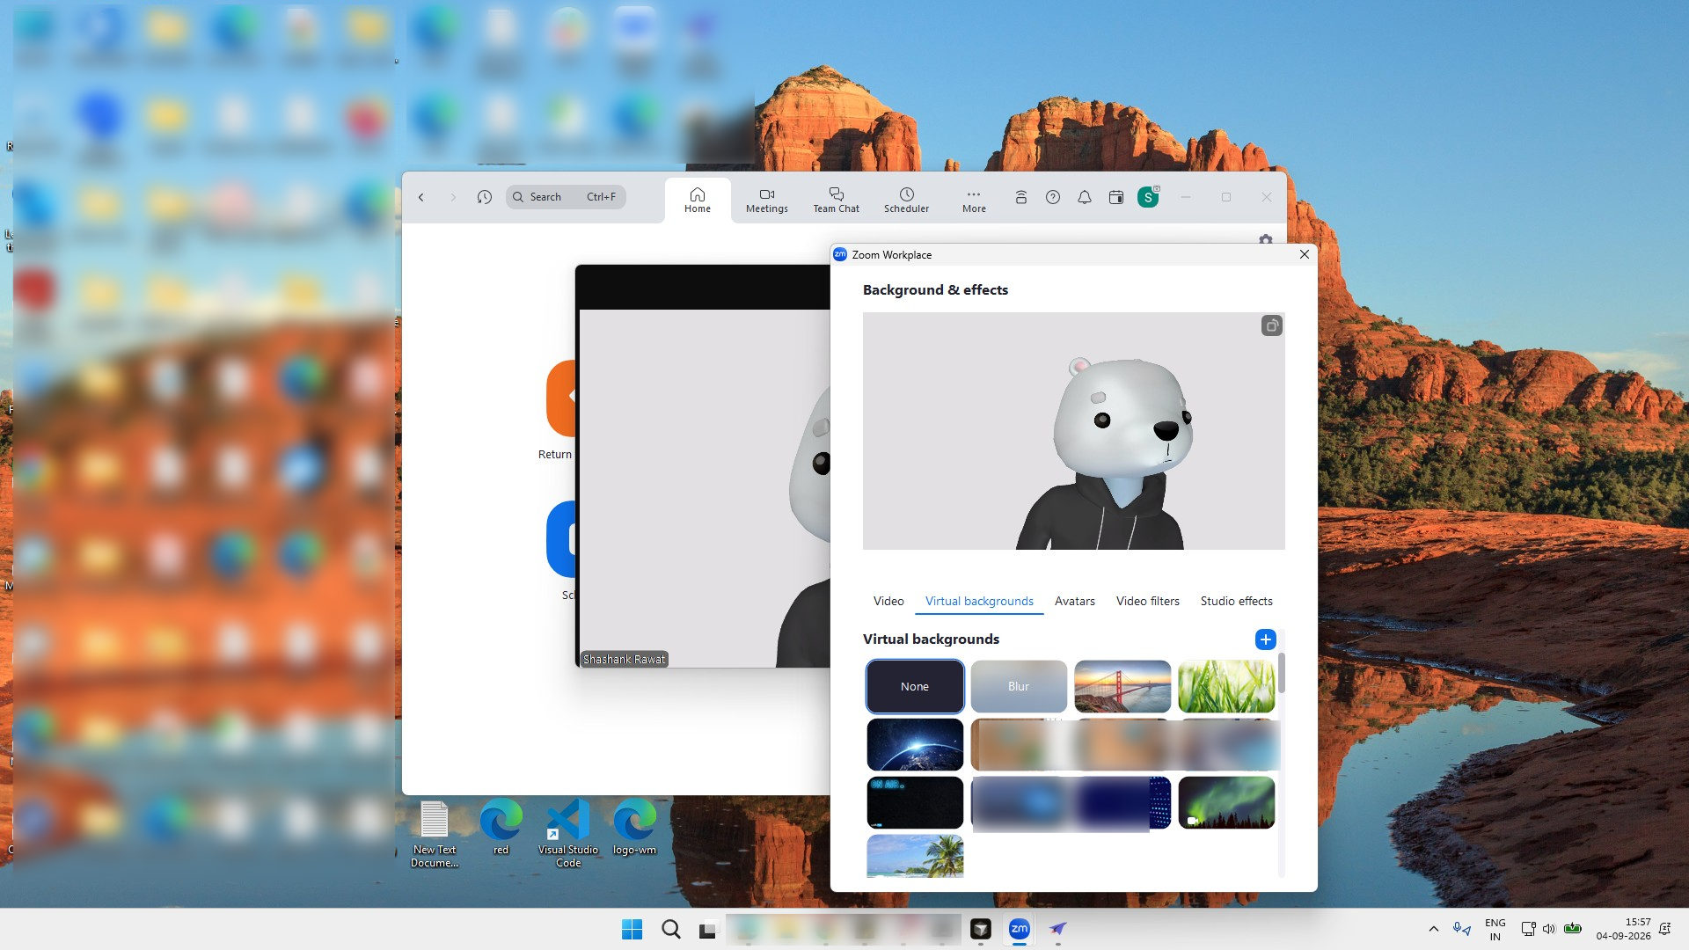Open the notifications bell icon

(1085, 197)
